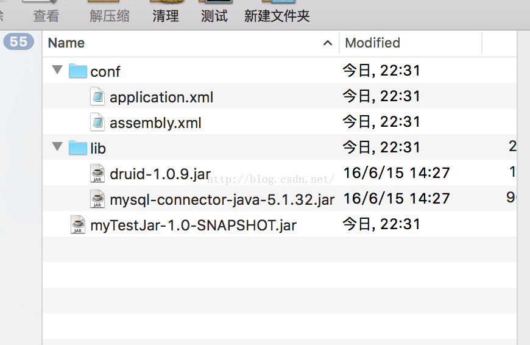Click the 55 count badge
530x345 pixels.
(19, 41)
